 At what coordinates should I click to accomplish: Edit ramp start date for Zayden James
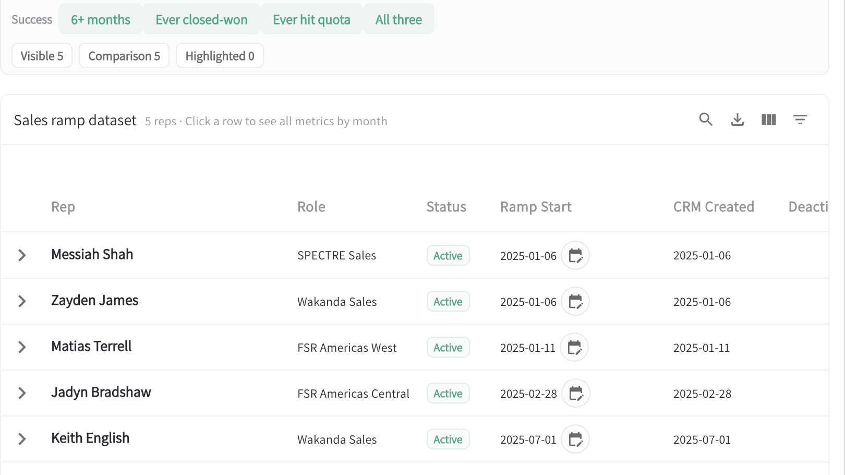(x=575, y=301)
